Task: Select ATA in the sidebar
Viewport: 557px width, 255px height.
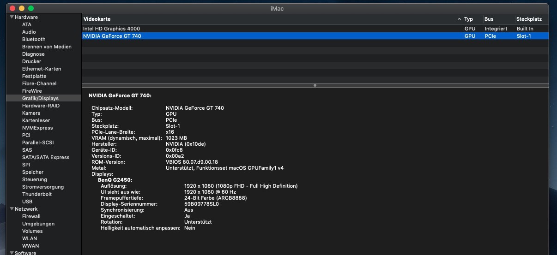Action: [27, 24]
